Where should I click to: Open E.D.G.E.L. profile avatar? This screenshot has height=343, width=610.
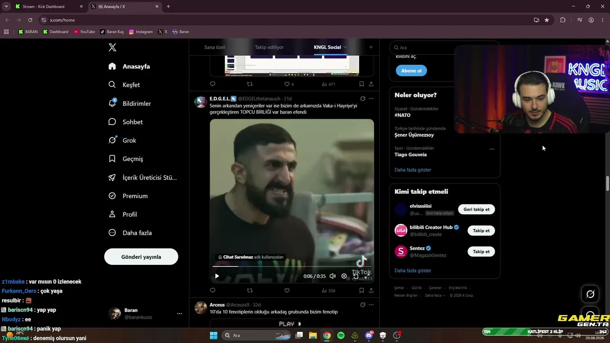point(201,102)
